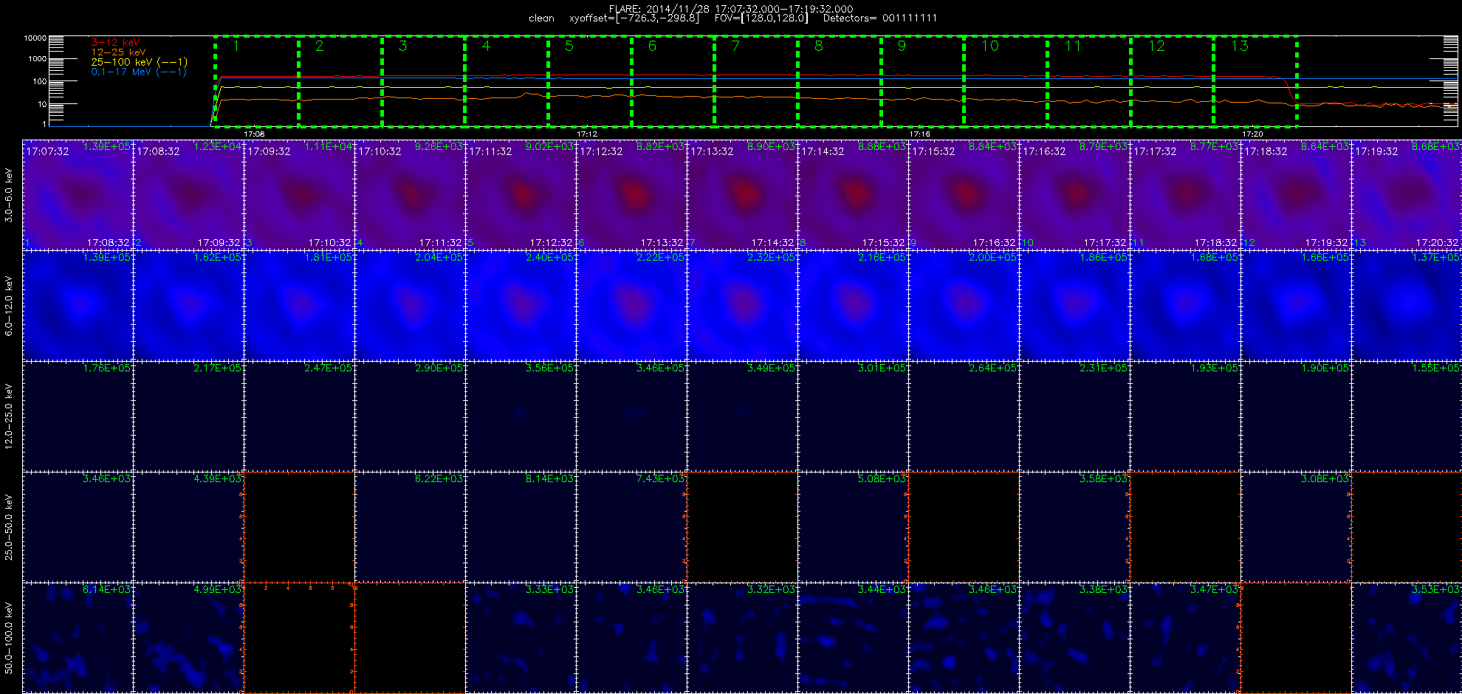The width and height of the screenshot is (1462, 694).
Task: Select interval 13 marker in the light curve
Action: [x=1240, y=47]
